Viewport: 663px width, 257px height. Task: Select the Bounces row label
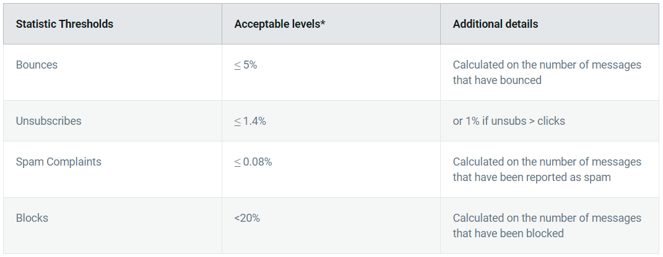[37, 65]
